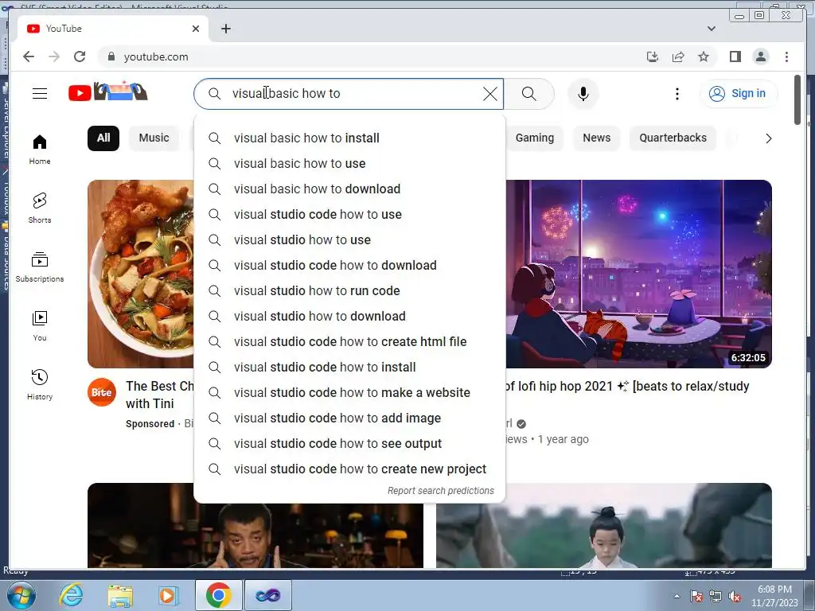Screen dimensions: 815x611
Task: Click Report search predictions link
Action: [441, 491]
